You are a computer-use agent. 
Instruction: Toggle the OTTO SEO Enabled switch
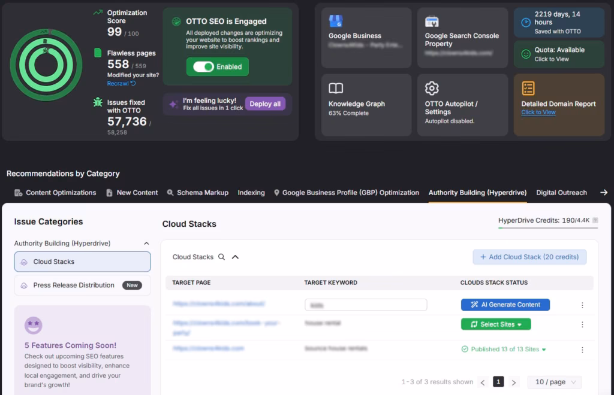[204, 67]
